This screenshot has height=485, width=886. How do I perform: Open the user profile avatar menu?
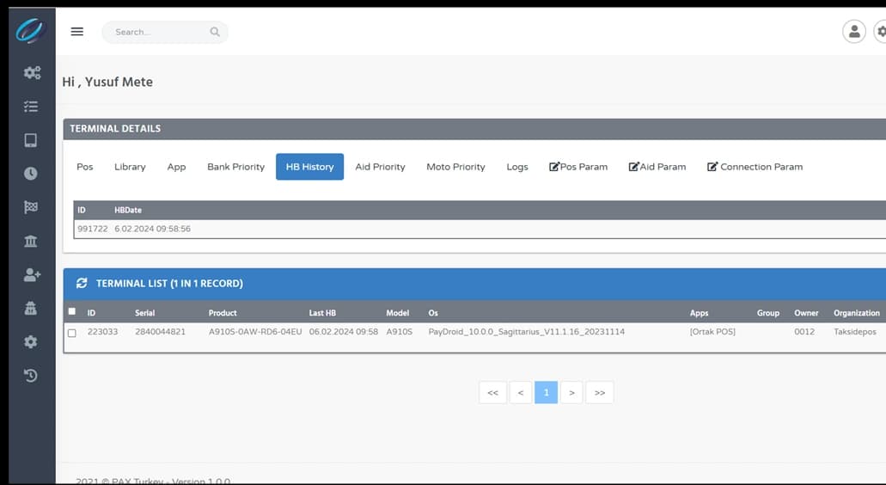pyautogui.click(x=853, y=32)
